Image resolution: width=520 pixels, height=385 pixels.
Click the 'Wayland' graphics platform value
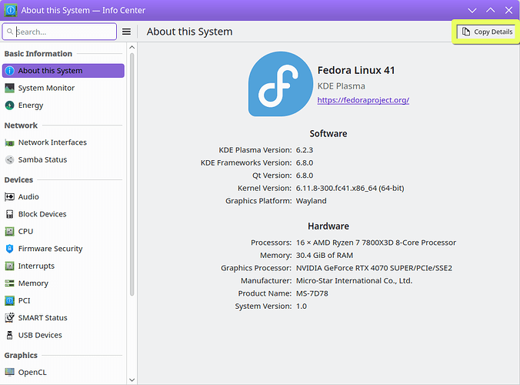coord(311,201)
